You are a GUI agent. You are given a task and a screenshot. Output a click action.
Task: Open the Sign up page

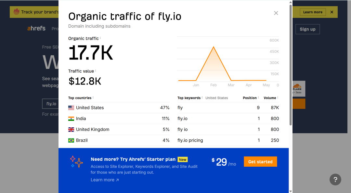click(x=307, y=29)
